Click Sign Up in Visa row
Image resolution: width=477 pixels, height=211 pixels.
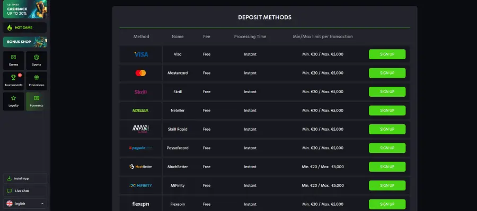[387, 54]
